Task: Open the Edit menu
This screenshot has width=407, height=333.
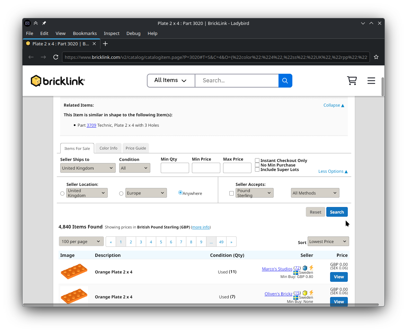Action: tap(44, 34)
